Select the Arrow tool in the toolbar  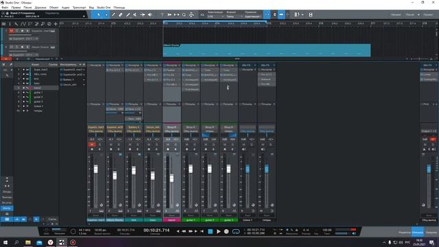point(99,14)
